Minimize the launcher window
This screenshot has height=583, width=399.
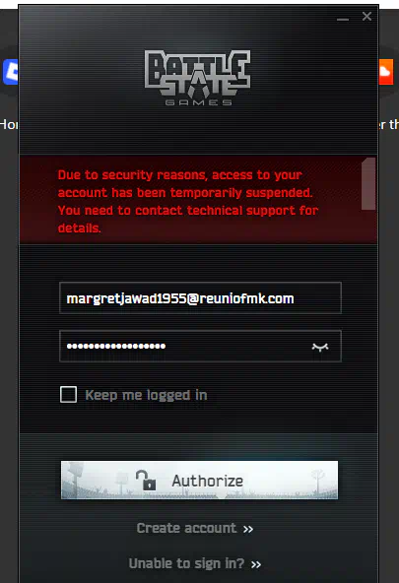pos(343,19)
